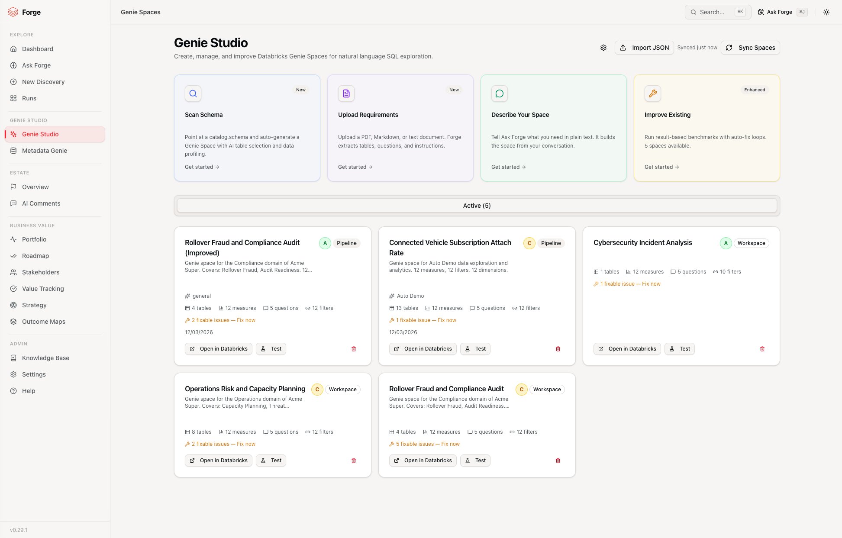Viewport: 842px width, 538px height.
Task: Open Metadata Genie page
Action: (55, 151)
